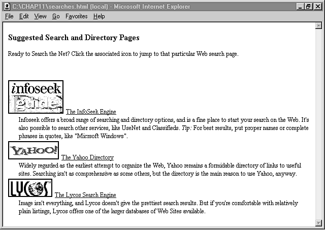
Task: Open the File menu
Action: [x=9, y=16]
